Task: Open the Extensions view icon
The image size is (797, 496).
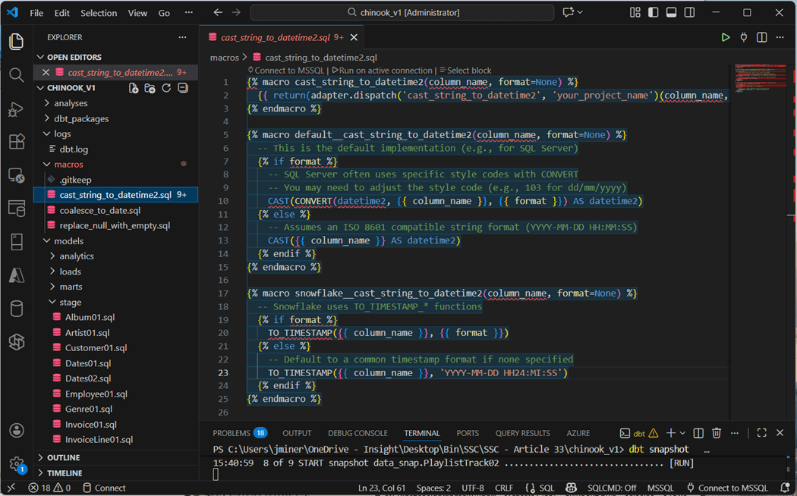Action: tap(16, 142)
